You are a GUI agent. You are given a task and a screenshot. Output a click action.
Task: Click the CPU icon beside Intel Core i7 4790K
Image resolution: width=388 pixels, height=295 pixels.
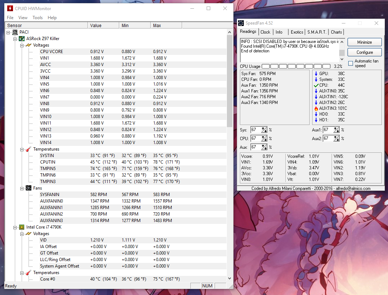pyautogui.click(x=22, y=227)
